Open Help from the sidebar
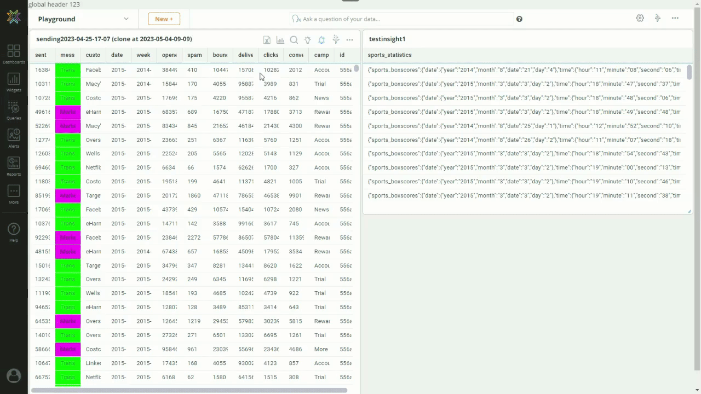 tap(14, 230)
